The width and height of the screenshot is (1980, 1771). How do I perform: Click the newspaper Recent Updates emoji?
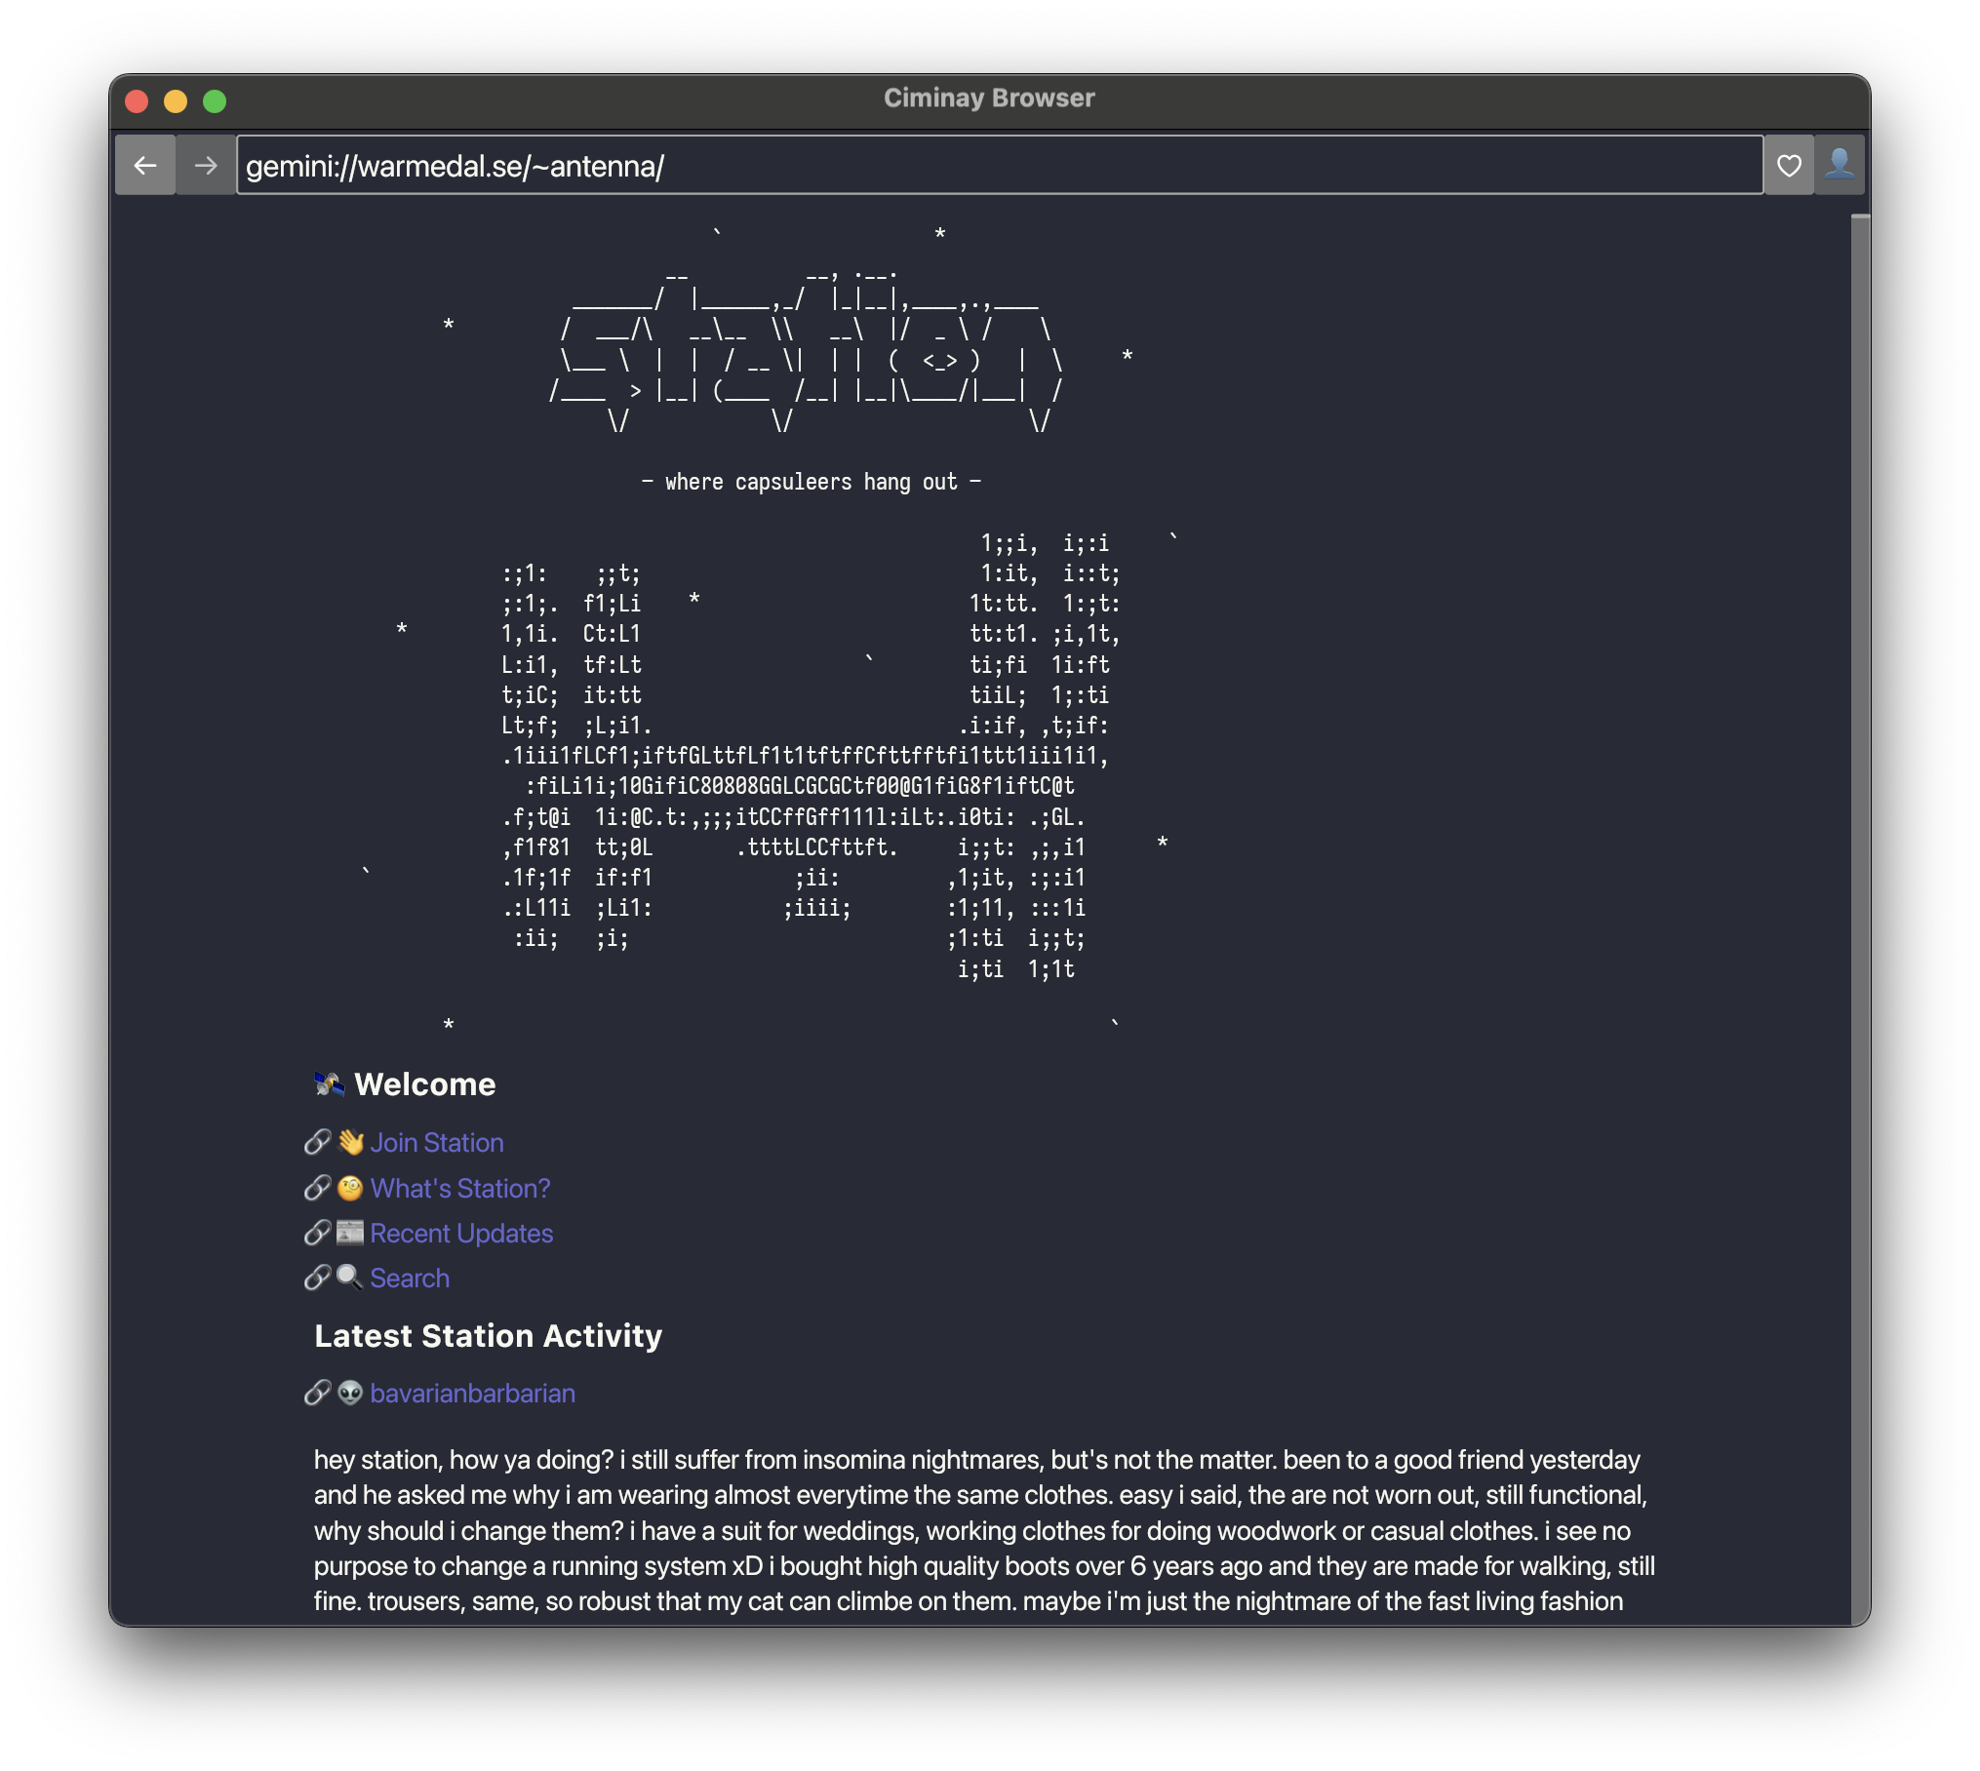[x=350, y=1233]
